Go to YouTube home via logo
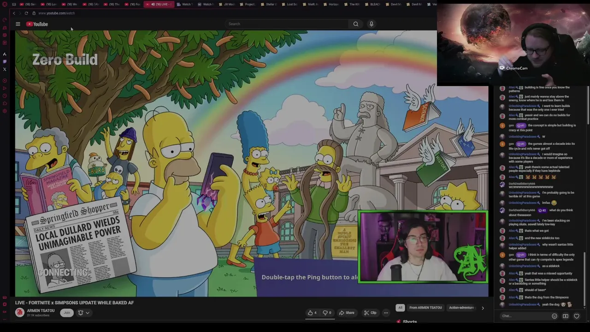Image resolution: width=590 pixels, height=332 pixels. [x=37, y=24]
